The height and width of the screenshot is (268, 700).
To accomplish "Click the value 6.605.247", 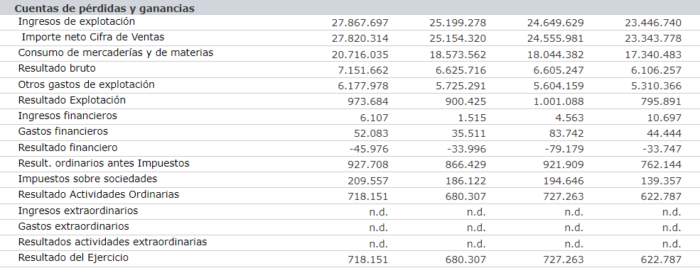I will click(x=559, y=70).
